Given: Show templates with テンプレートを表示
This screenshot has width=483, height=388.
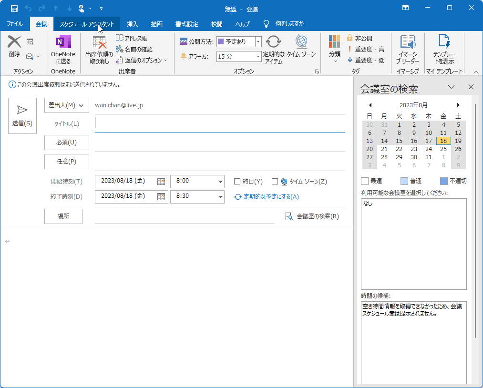Looking at the screenshot, I should pos(444,50).
